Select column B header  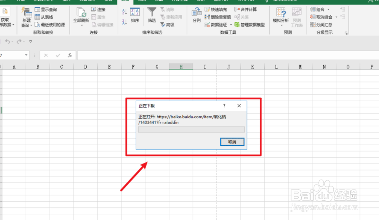(x=38, y=67)
